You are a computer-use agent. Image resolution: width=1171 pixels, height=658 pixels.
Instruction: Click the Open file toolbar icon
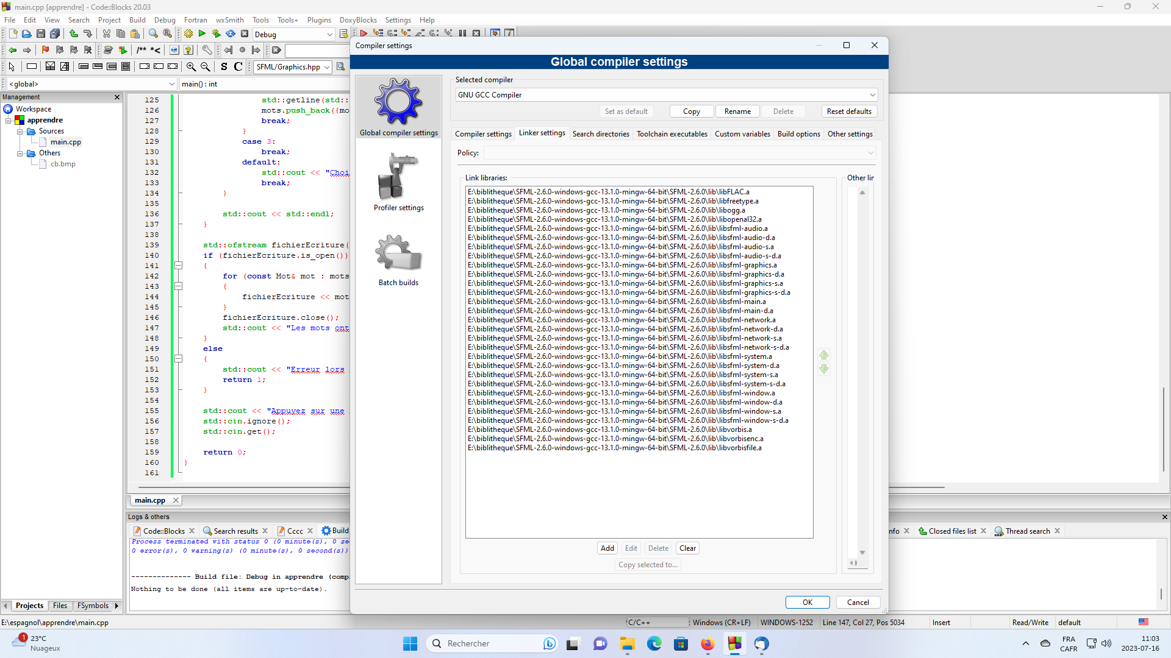click(x=26, y=34)
